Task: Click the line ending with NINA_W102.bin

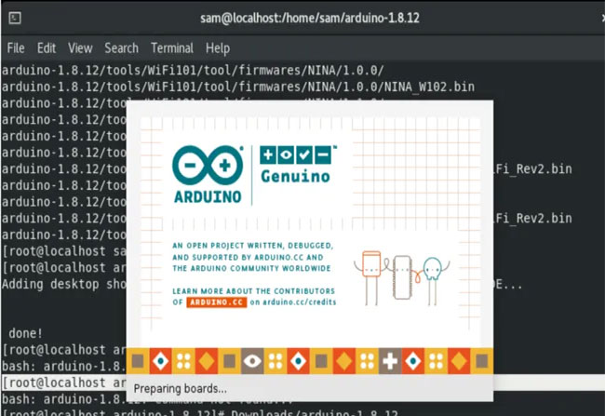Action: coord(238,87)
